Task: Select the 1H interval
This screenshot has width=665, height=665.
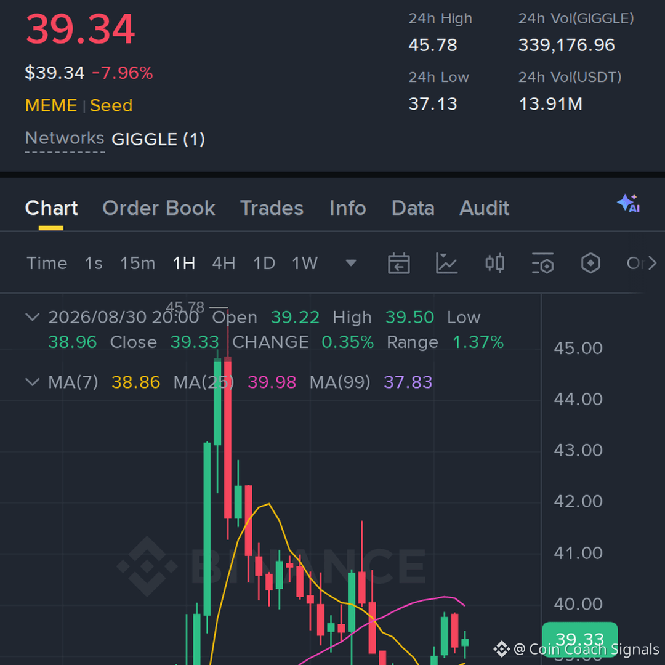Action: coord(184,264)
